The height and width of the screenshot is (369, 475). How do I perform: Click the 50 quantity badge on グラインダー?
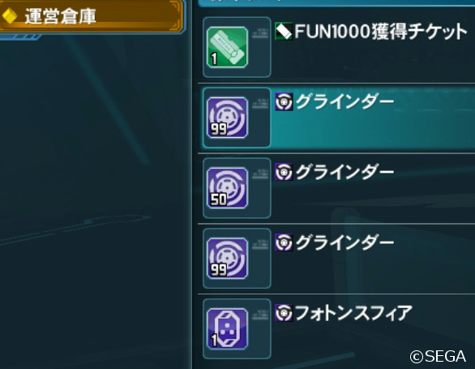coord(218,200)
